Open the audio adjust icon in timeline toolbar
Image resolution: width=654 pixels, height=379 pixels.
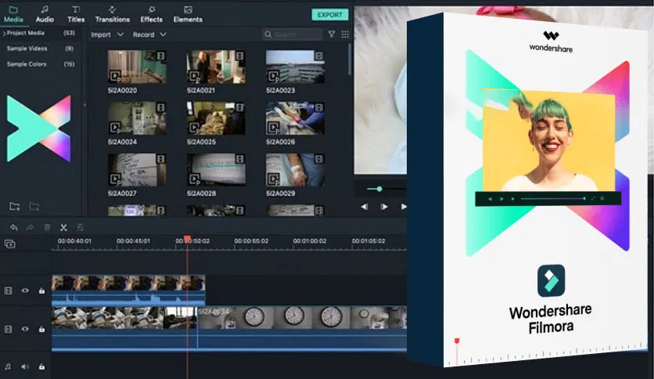80,227
